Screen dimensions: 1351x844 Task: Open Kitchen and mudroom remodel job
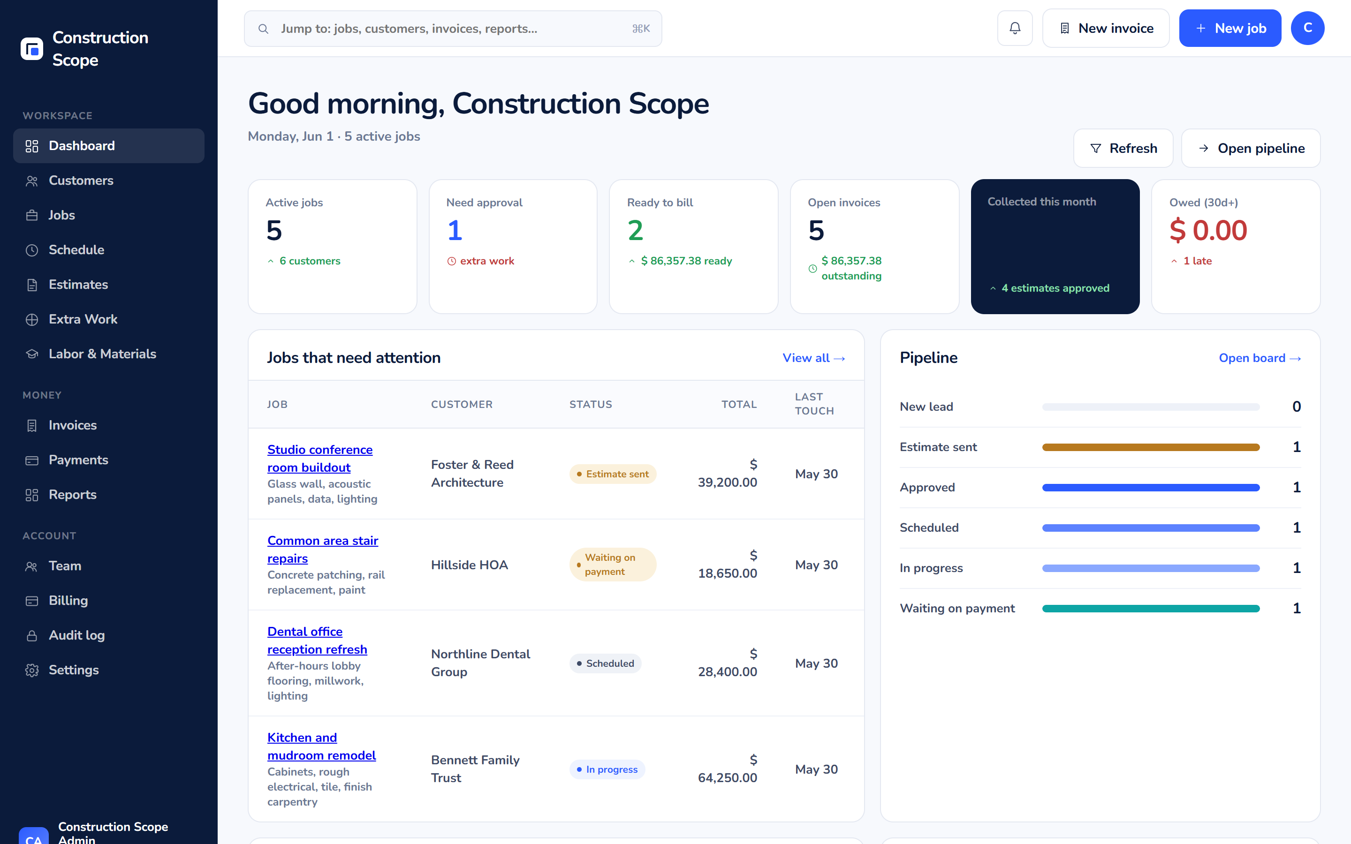[x=321, y=747]
